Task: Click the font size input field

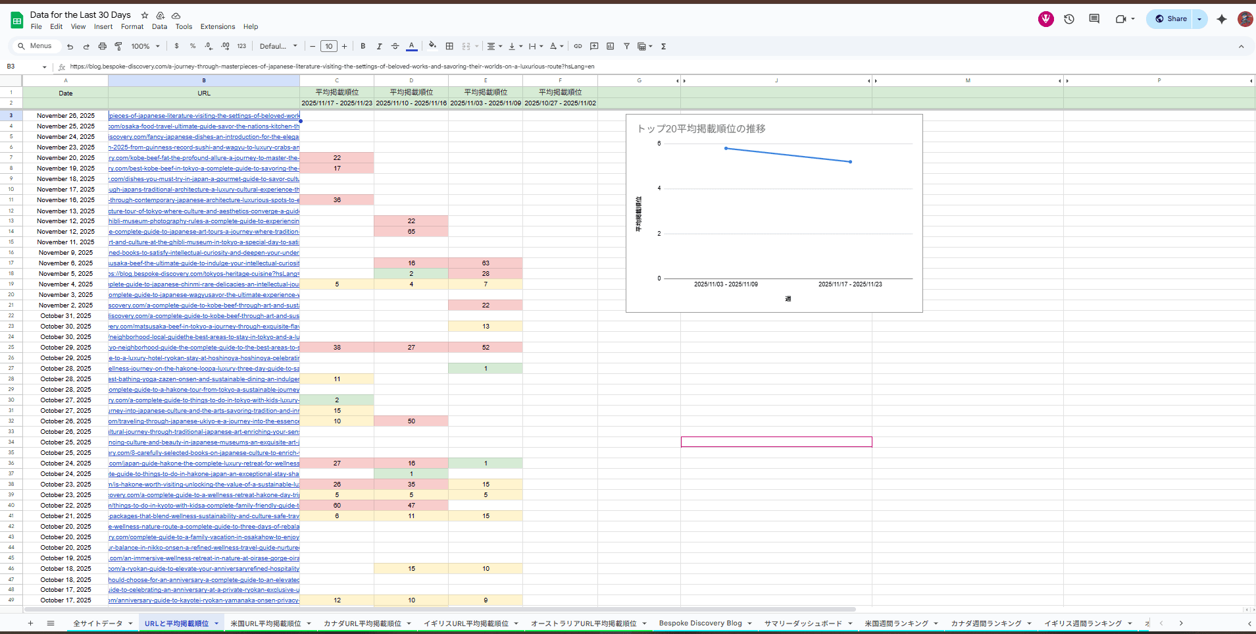Action: [x=329, y=46]
